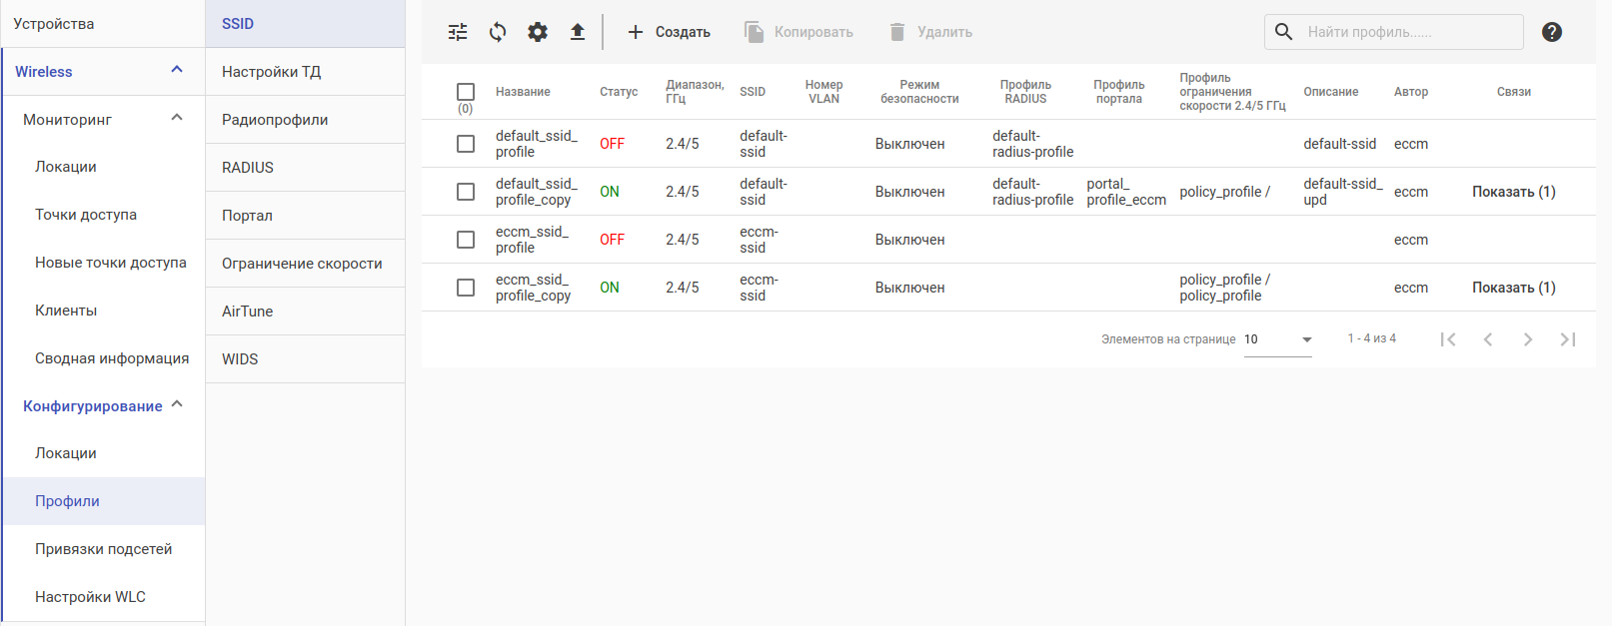Open the gear settings icon
The width and height of the screenshot is (1612, 626).
tap(538, 32)
